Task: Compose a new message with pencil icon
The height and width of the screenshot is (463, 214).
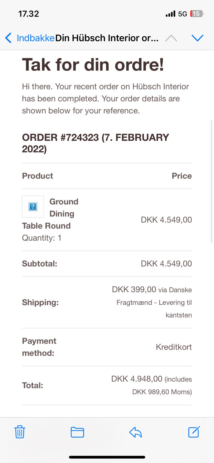Action: tap(194, 432)
